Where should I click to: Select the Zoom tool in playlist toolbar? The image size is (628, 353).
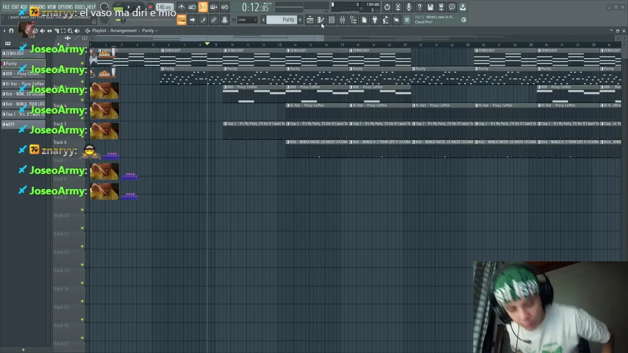click(x=70, y=30)
